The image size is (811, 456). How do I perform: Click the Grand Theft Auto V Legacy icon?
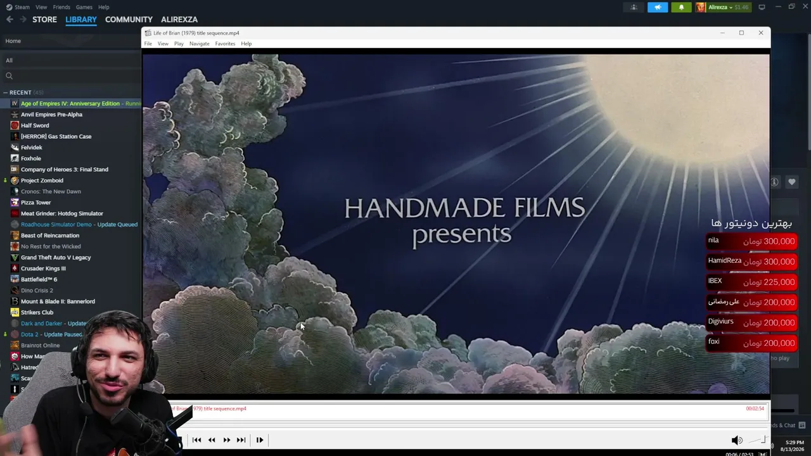[15, 257]
